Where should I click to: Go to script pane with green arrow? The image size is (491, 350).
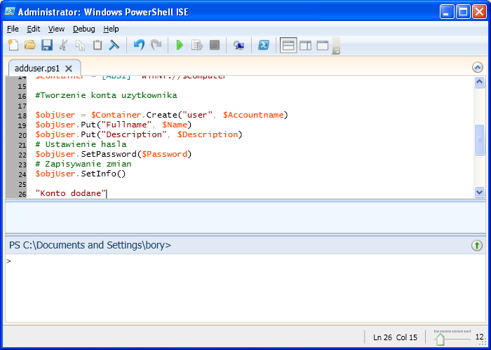point(476,245)
